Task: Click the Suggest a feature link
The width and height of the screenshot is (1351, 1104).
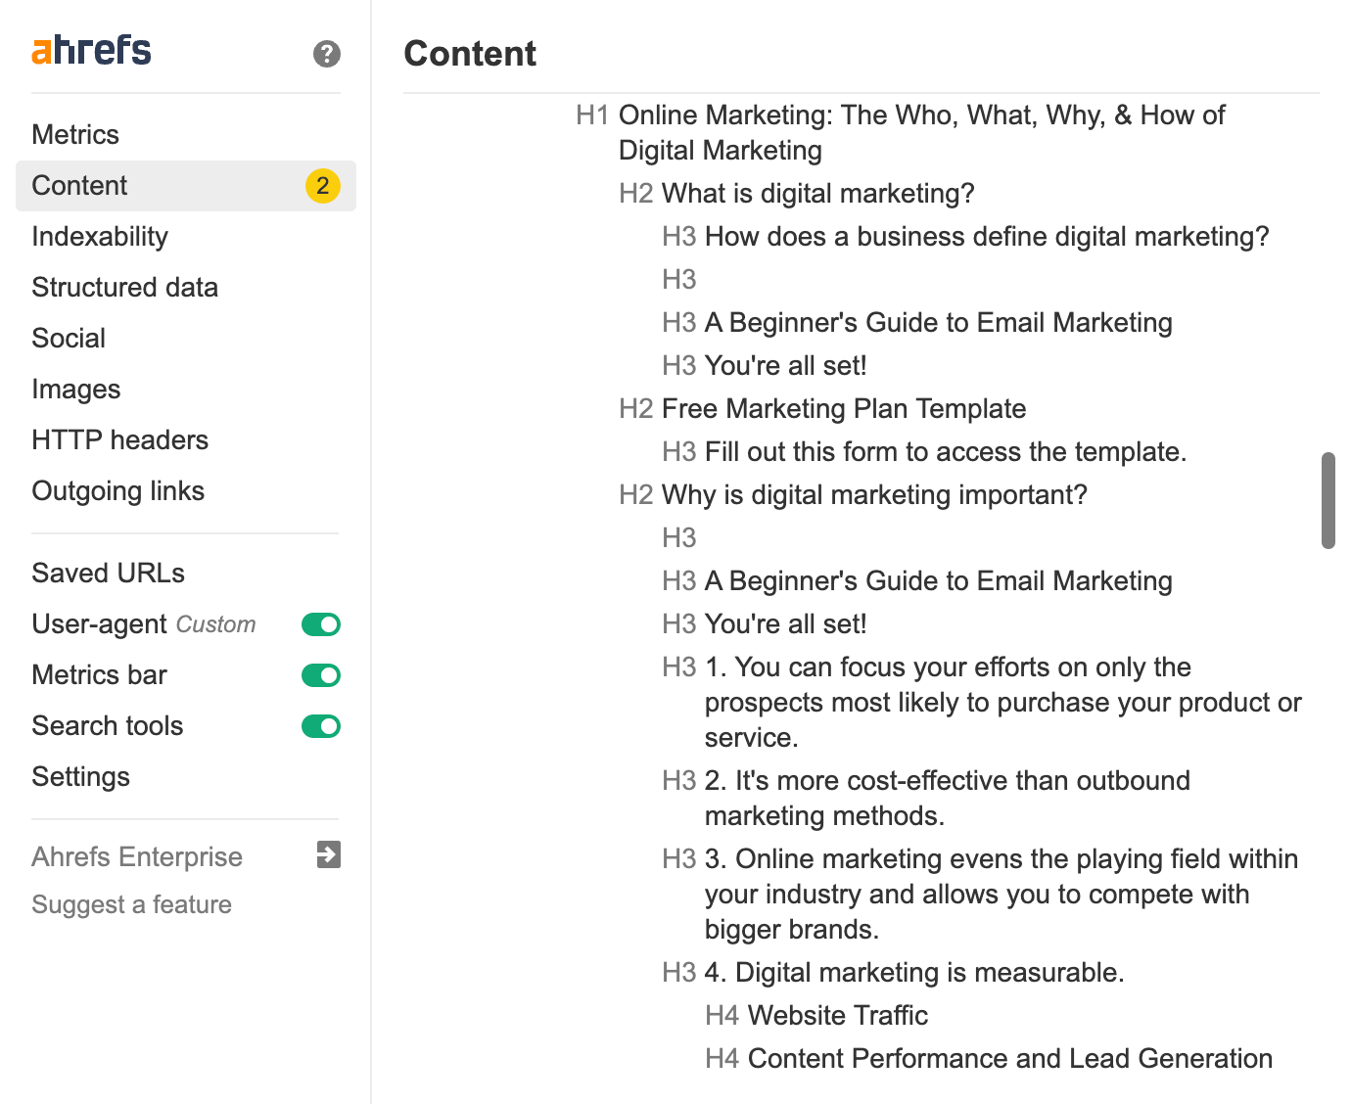Action: (131, 904)
